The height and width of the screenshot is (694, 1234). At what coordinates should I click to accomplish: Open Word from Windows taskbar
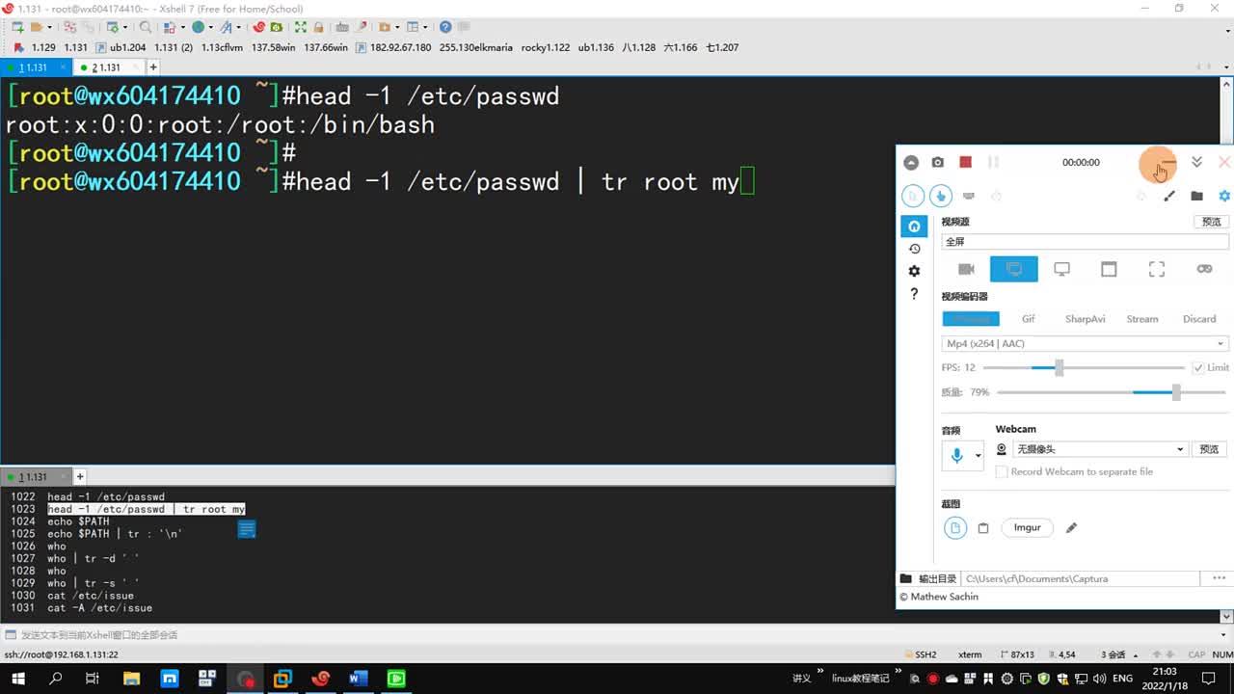(358, 679)
